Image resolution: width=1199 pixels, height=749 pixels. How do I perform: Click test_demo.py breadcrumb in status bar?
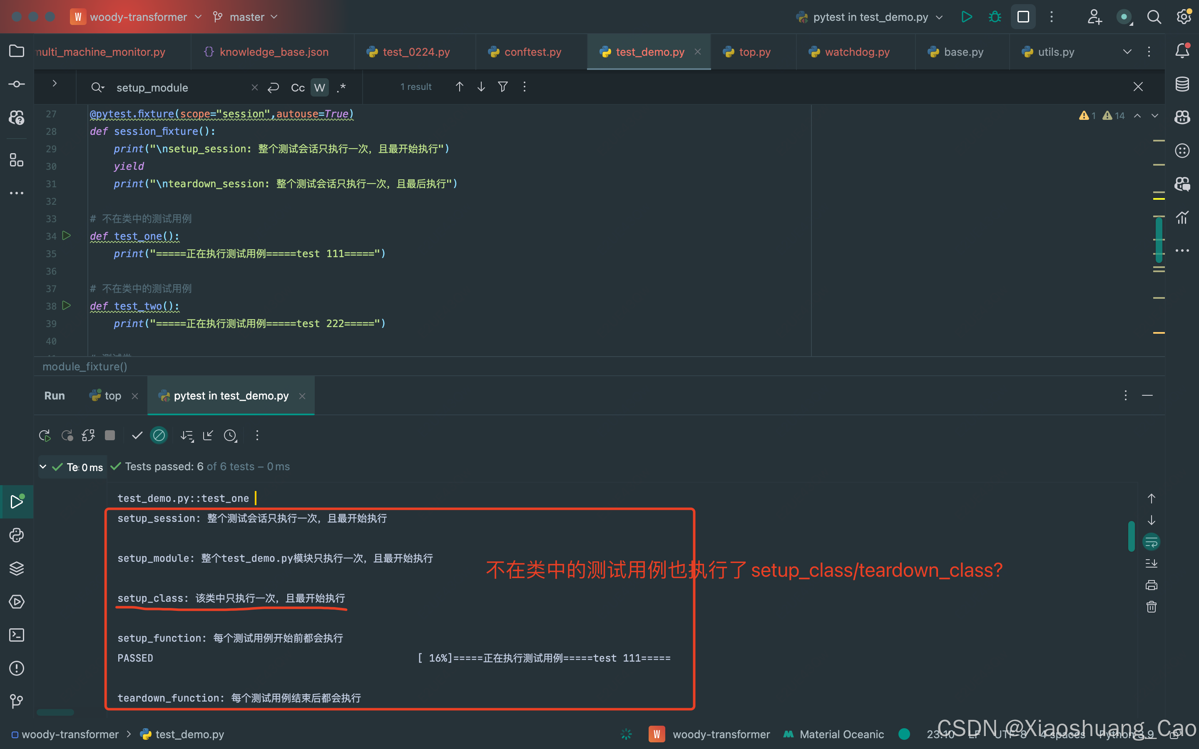(189, 734)
